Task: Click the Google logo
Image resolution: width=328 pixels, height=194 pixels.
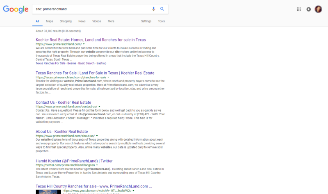Action: (x=16, y=9)
